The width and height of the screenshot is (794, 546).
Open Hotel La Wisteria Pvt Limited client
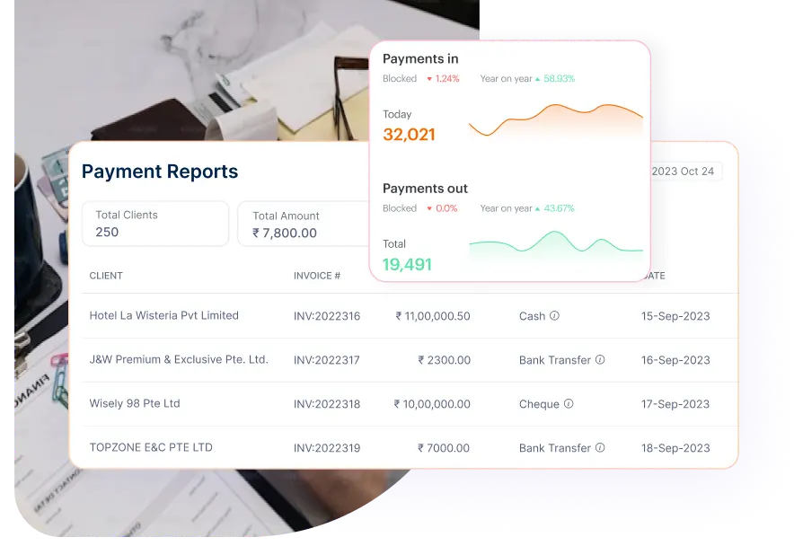164,315
